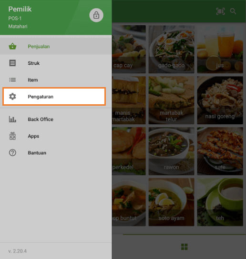Viewport: 246px width, 259px height.
Task: Open the Apps menu entry
Action: pyautogui.click(x=56, y=136)
